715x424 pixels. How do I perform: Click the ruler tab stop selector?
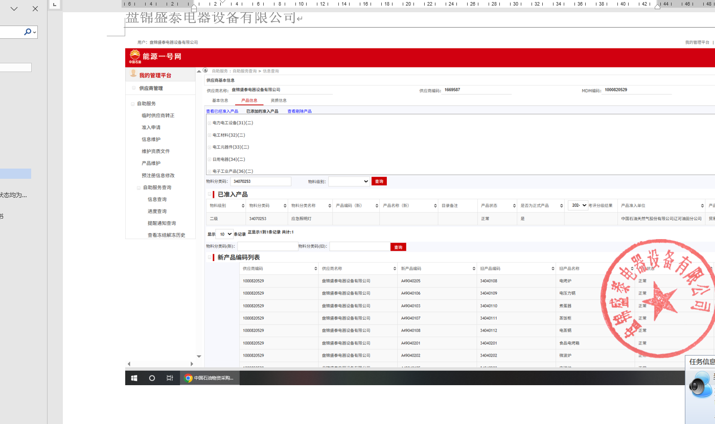tap(55, 5)
